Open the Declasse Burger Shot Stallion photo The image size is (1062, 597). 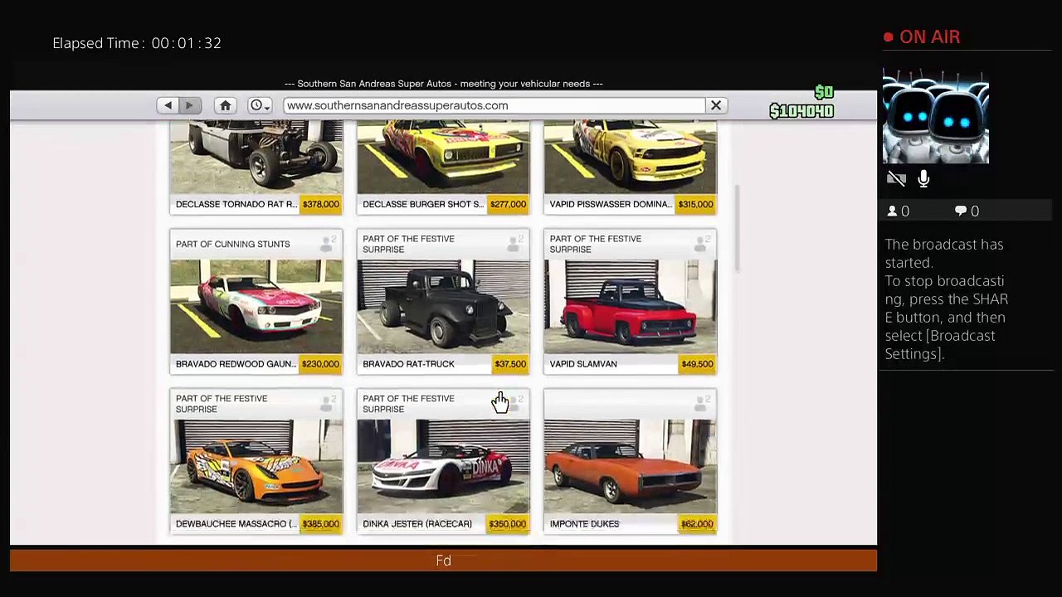[x=443, y=158]
